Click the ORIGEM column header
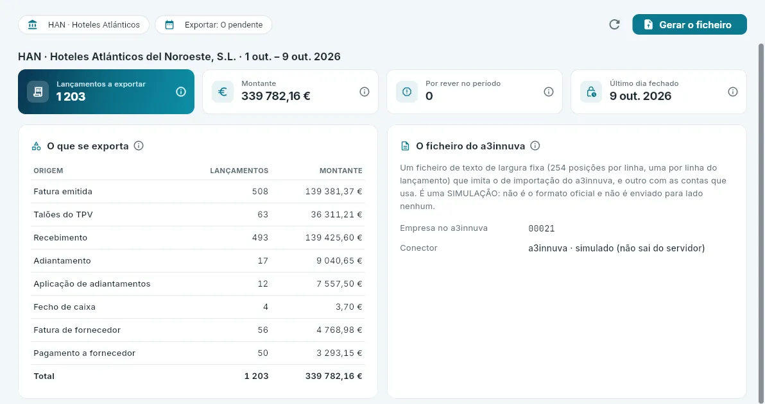This screenshot has height=404, width=765. tap(48, 171)
